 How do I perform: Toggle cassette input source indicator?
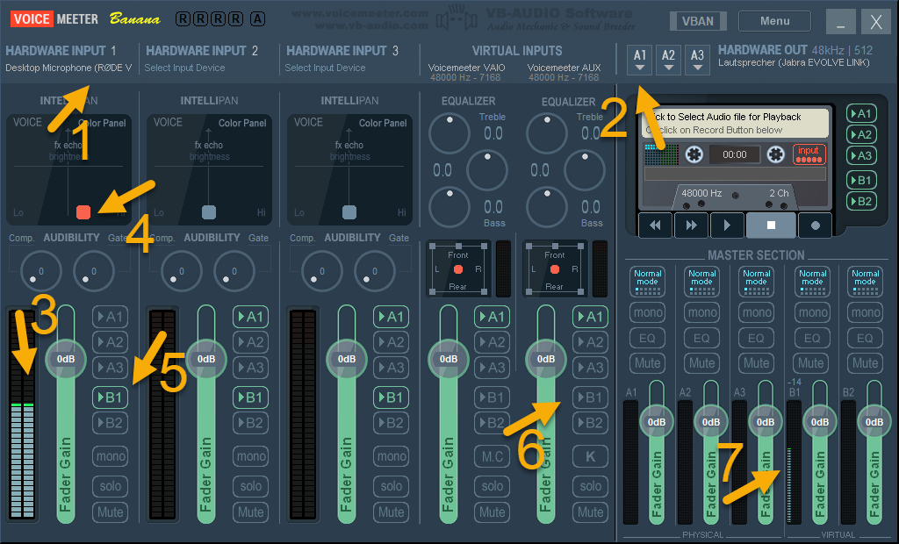tap(809, 154)
